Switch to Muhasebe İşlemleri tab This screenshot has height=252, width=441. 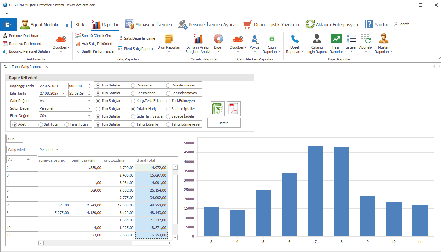[x=149, y=24]
